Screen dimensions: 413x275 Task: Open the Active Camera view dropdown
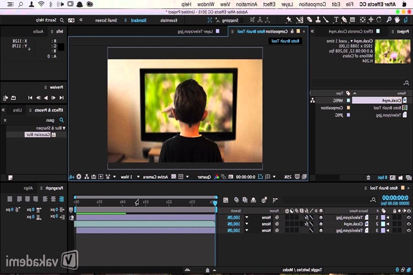coord(153,177)
